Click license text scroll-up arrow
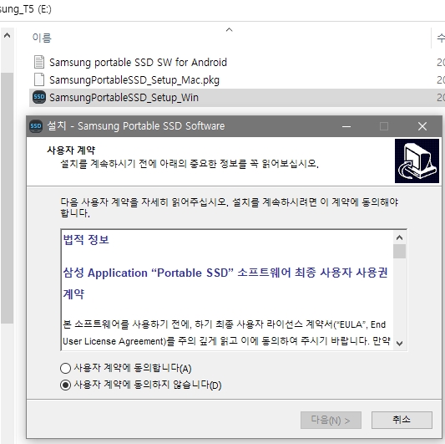Screen dimensions: 445x444 (399, 237)
